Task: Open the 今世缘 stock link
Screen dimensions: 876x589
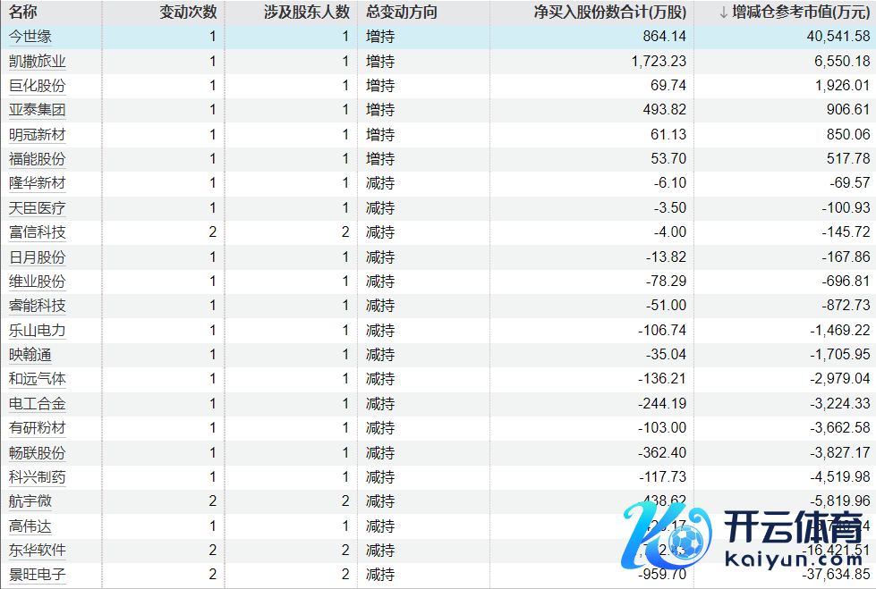Action: click(x=30, y=37)
